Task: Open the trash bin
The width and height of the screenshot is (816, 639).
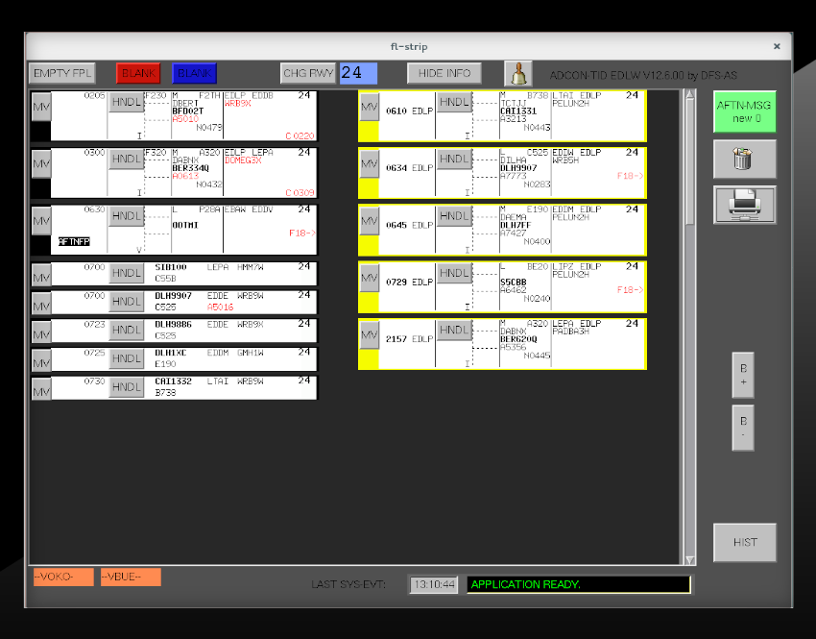Action: (744, 159)
